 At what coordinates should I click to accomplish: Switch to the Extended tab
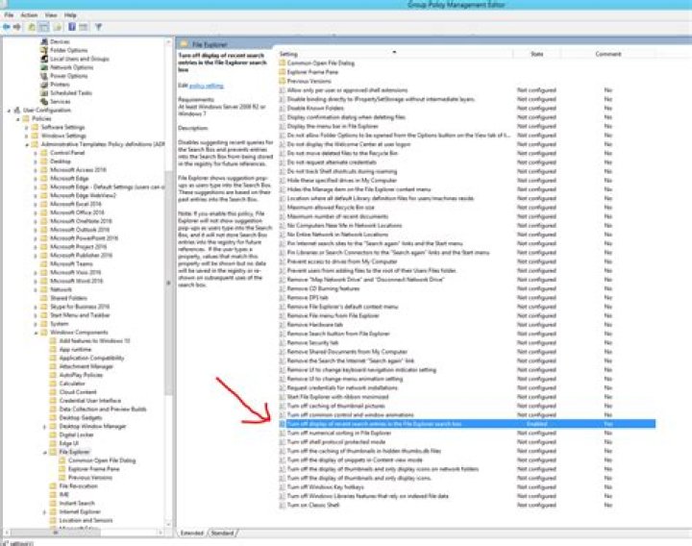pos(192,533)
